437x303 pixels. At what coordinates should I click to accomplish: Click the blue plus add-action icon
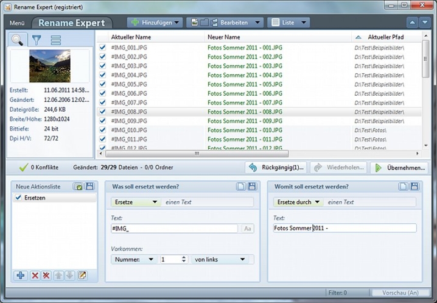pyautogui.click(x=21, y=276)
